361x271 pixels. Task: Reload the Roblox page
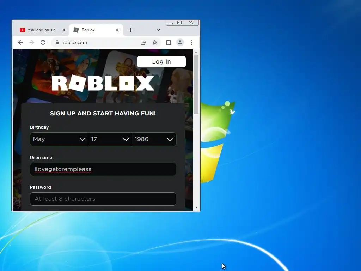[43, 42]
